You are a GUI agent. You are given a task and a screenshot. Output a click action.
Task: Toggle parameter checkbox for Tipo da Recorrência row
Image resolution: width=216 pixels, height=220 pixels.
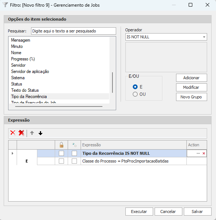click(74, 153)
